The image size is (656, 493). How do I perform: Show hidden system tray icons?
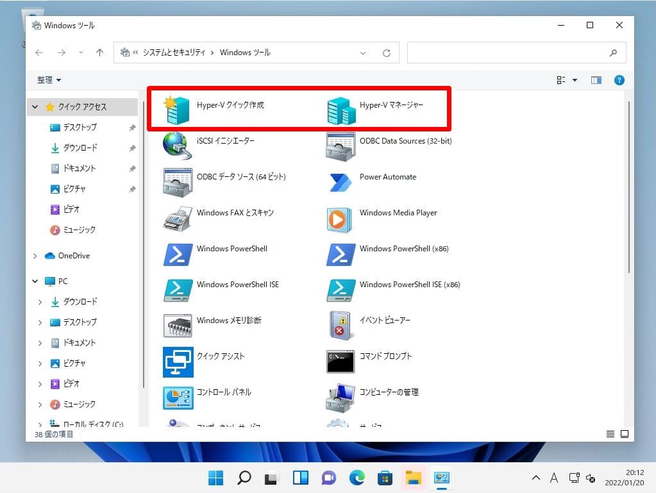[x=535, y=478]
